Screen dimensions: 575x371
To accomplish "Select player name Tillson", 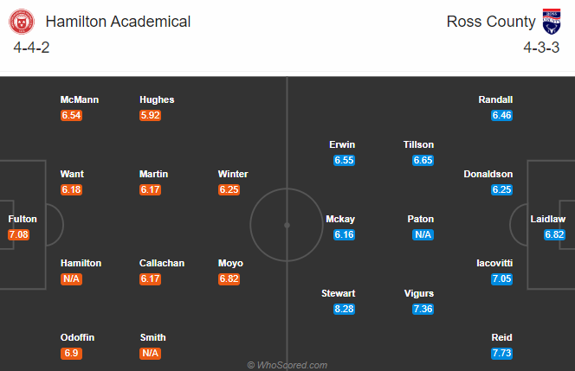I will [x=418, y=144].
